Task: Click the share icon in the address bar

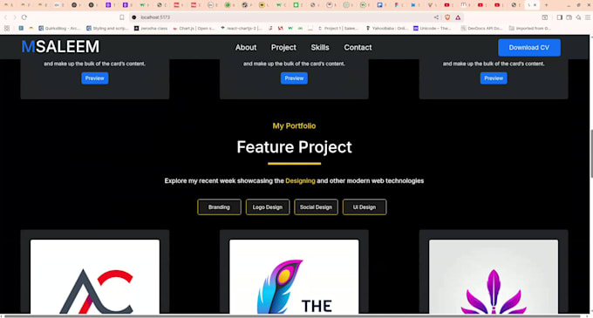Action: tap(436, 17)
